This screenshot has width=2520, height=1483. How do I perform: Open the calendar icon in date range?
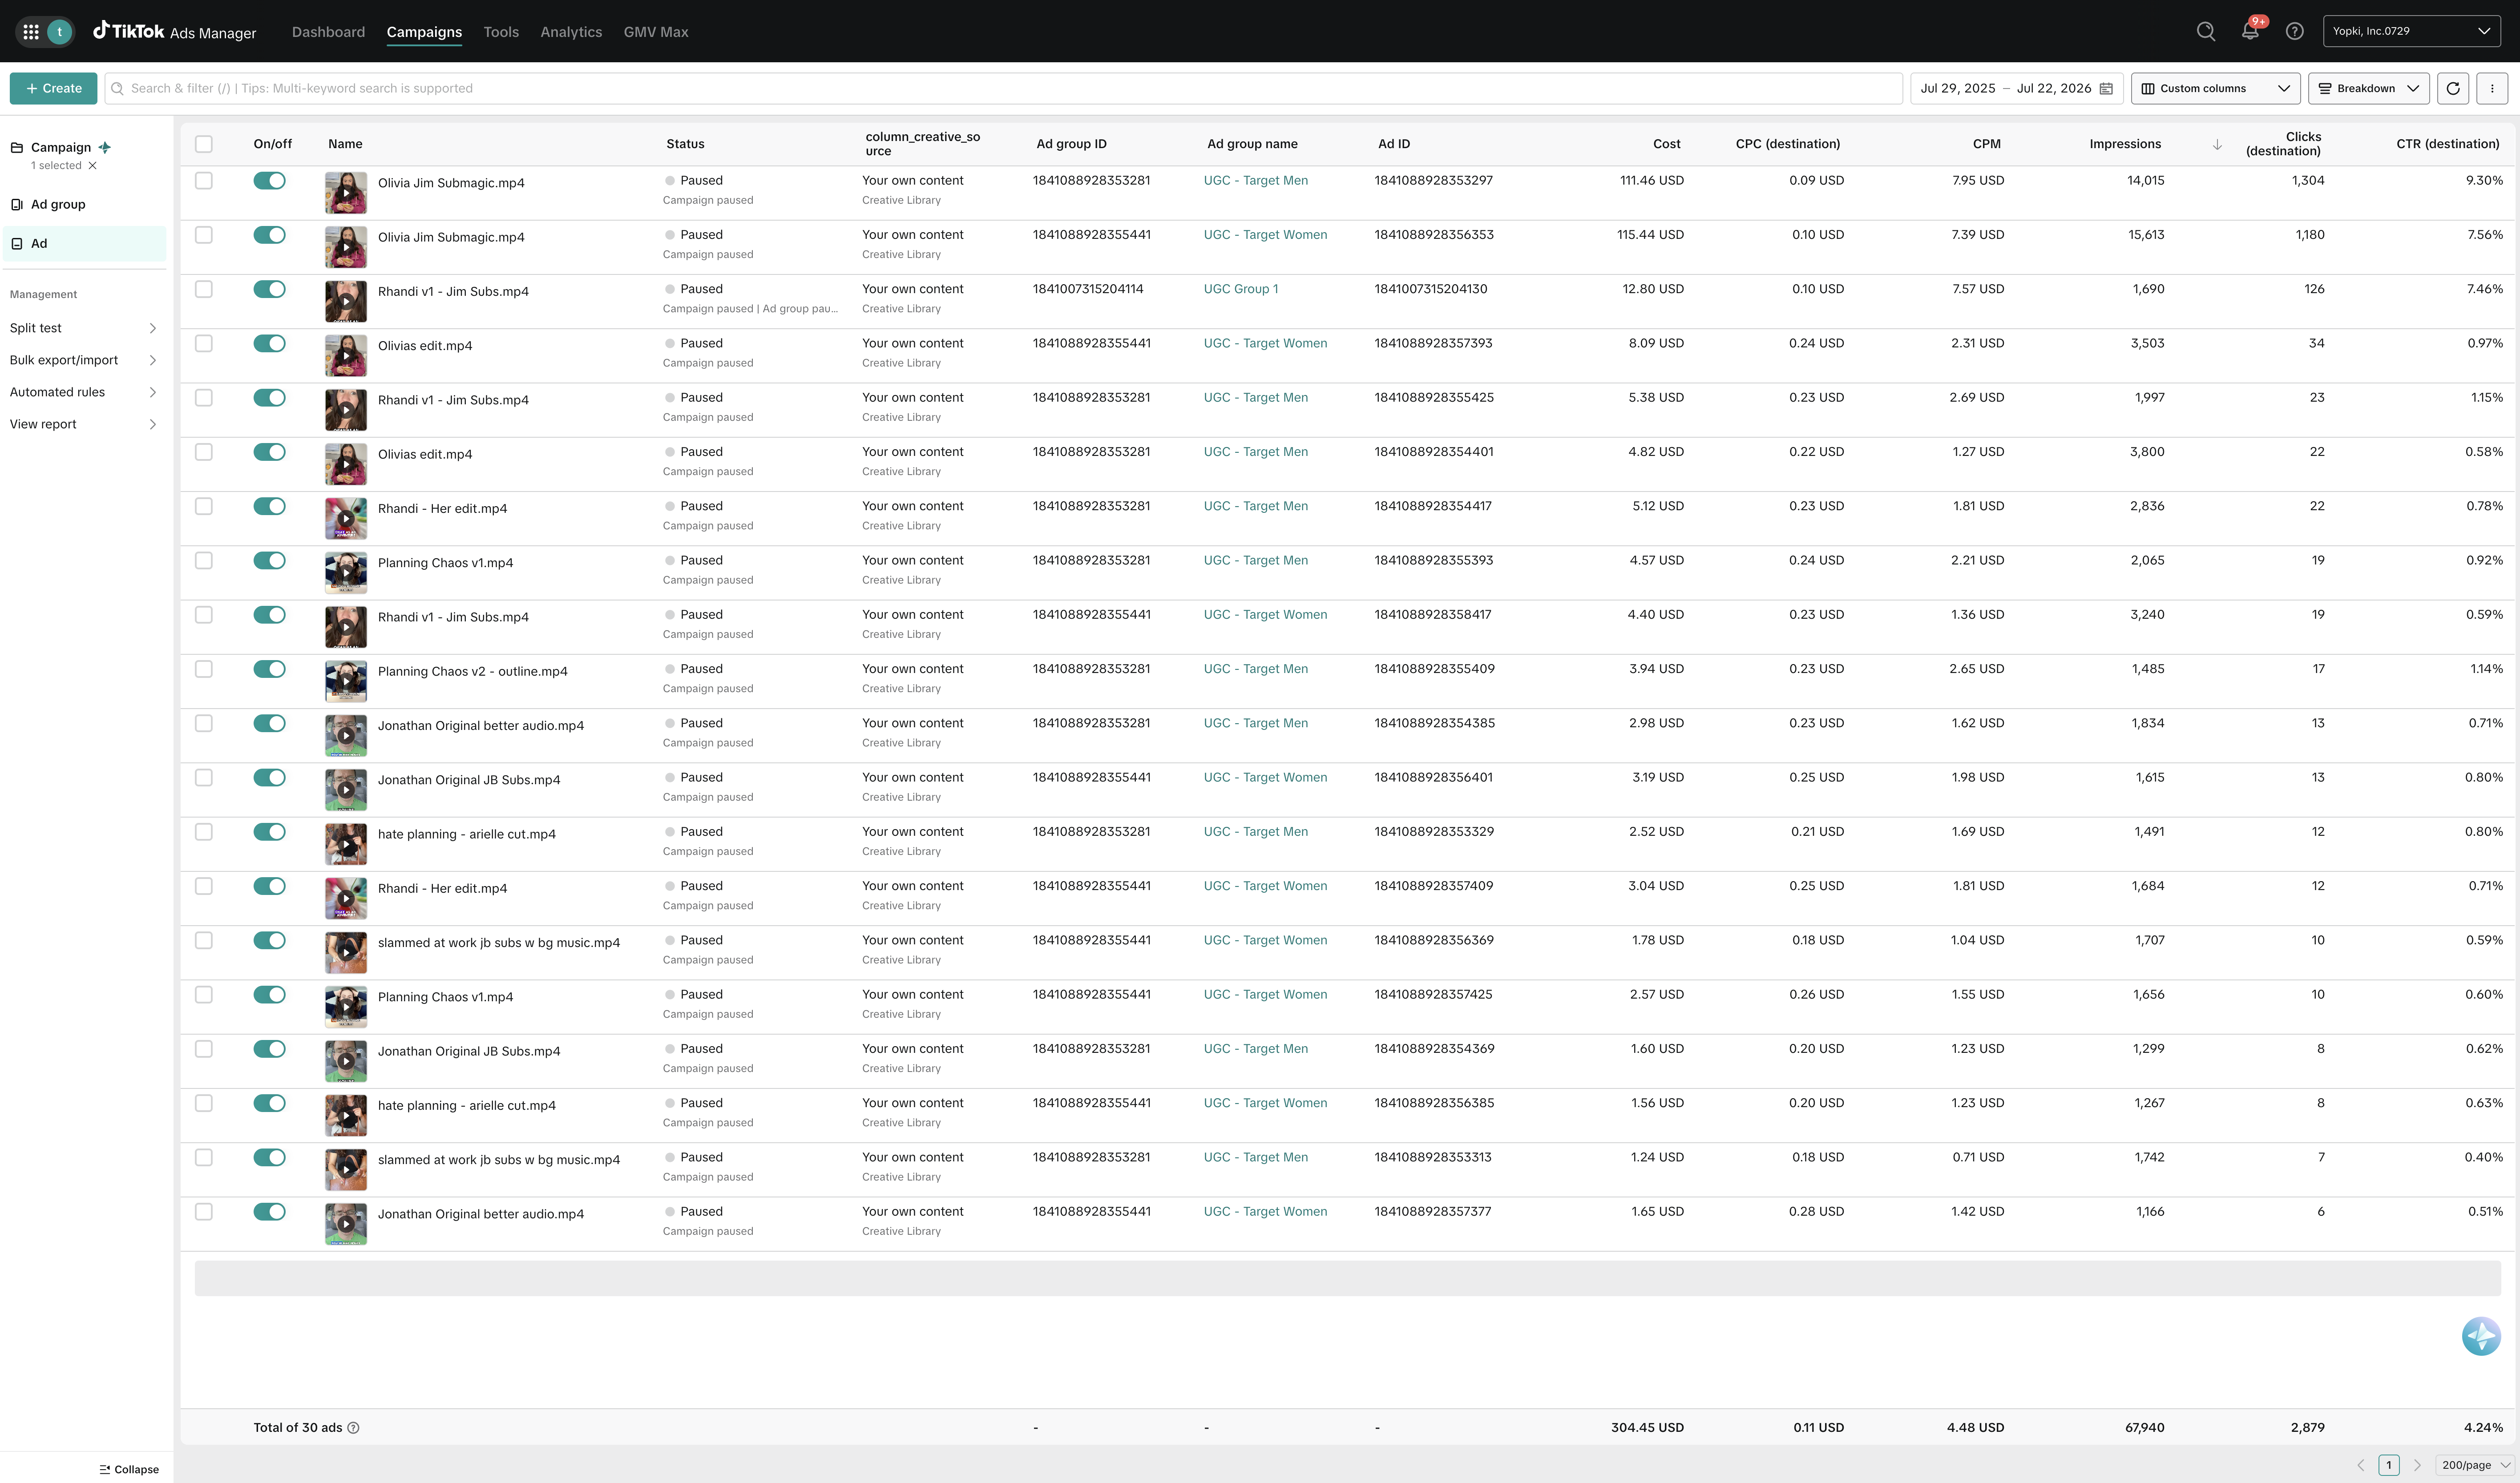[2106, 88]
